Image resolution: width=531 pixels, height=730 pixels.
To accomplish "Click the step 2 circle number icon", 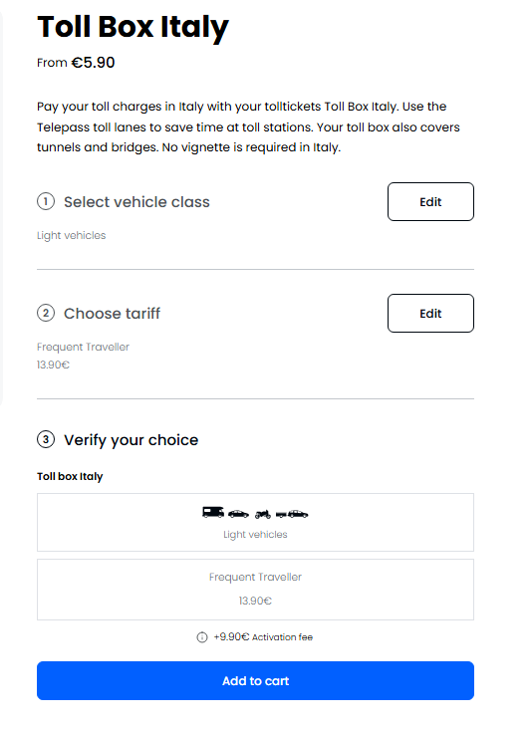I will point(46,313).
